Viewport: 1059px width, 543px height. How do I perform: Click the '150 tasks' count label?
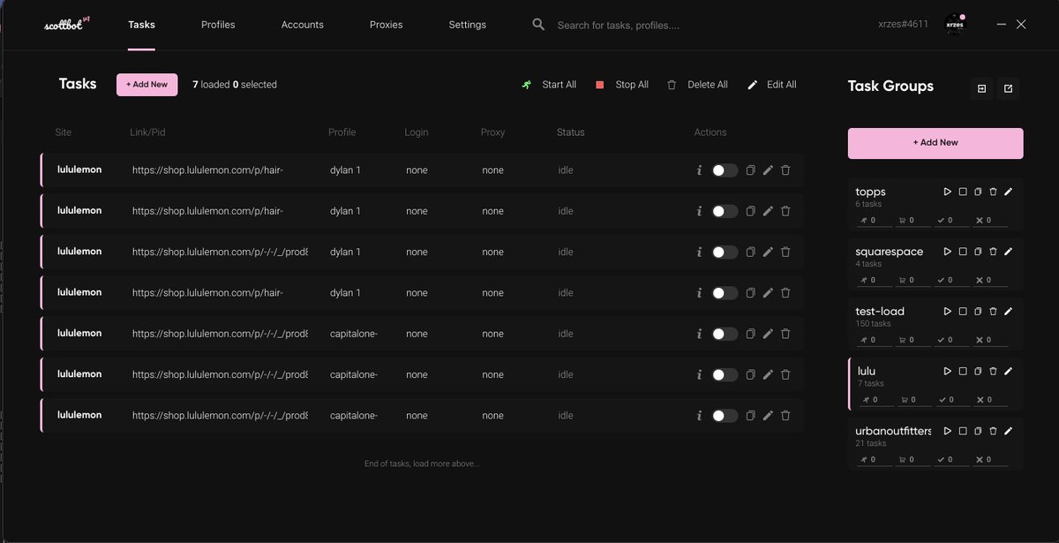tap(874, 324)
